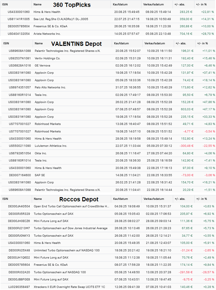The height and width of the screenshot is (290, 216).
Task: Select Turbo Optionsschein auf Dow Jones Industrial Average
Action: pos(71,228)
